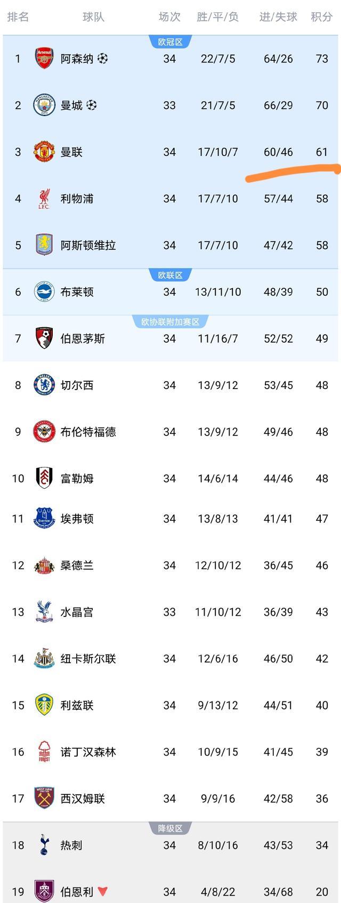The image size is (341, 903).
Task: Click the Arsenal club crest icon
Action: [44, 58]
